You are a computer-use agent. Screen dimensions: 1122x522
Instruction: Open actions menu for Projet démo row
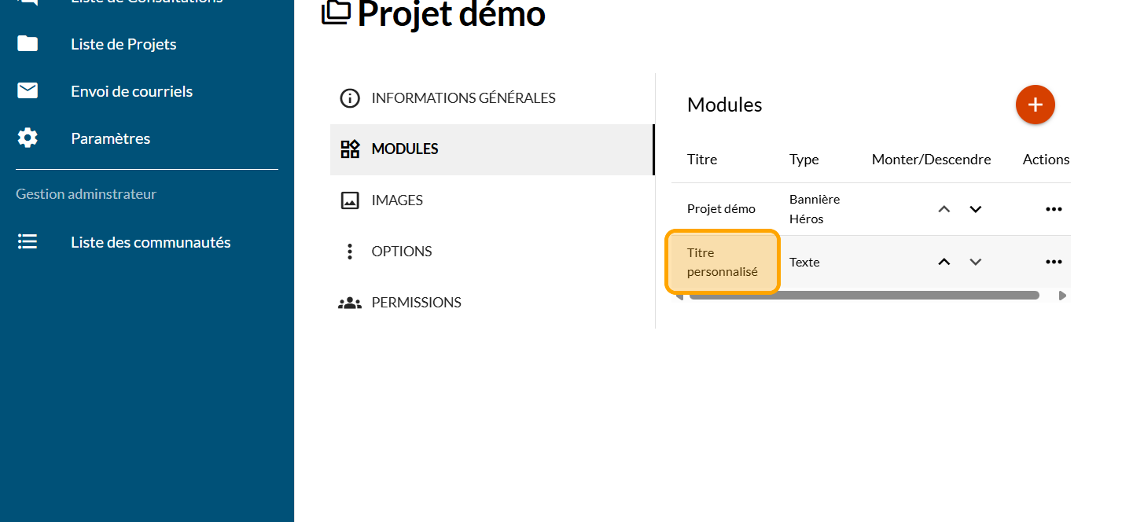click(1054, 209)
